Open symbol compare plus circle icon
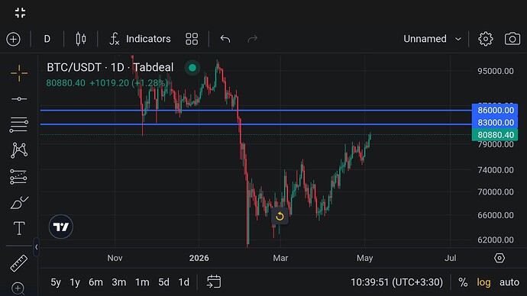The width and height of the screenshot is (527, 296). point(14,39)
